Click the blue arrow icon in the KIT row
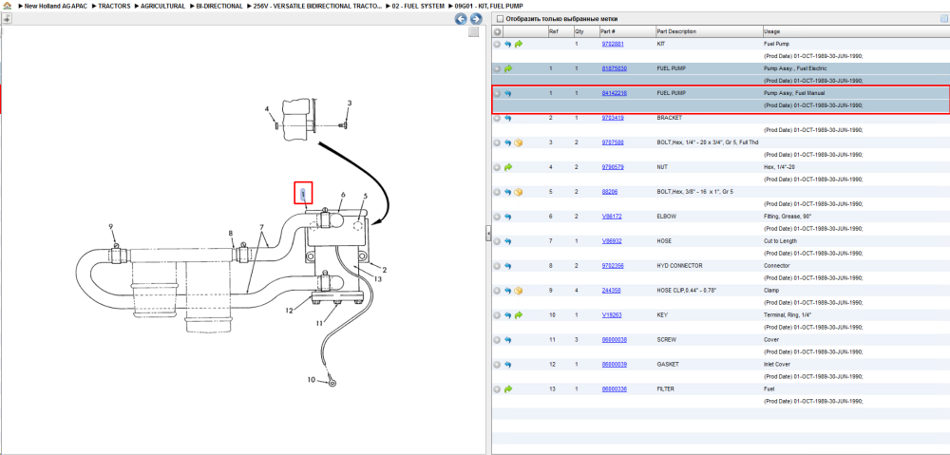Viewport: 950px width, 455px height. click(507, 45)
